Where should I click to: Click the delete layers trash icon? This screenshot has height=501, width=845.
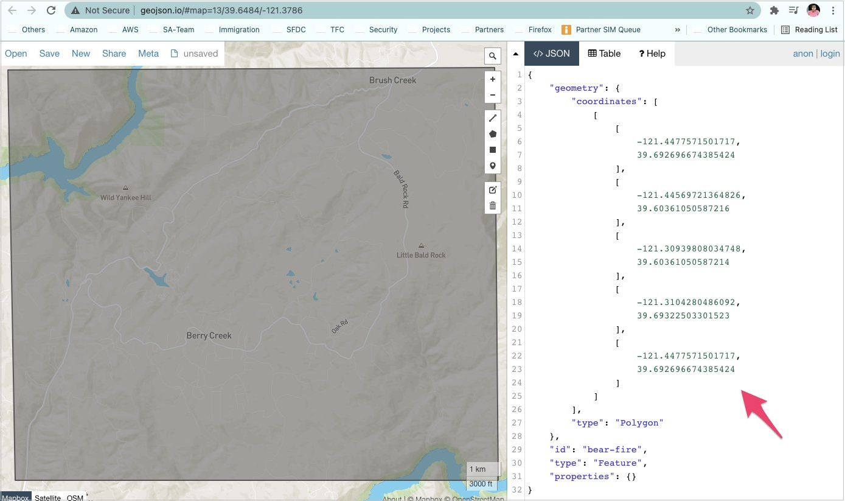point(492,206)
